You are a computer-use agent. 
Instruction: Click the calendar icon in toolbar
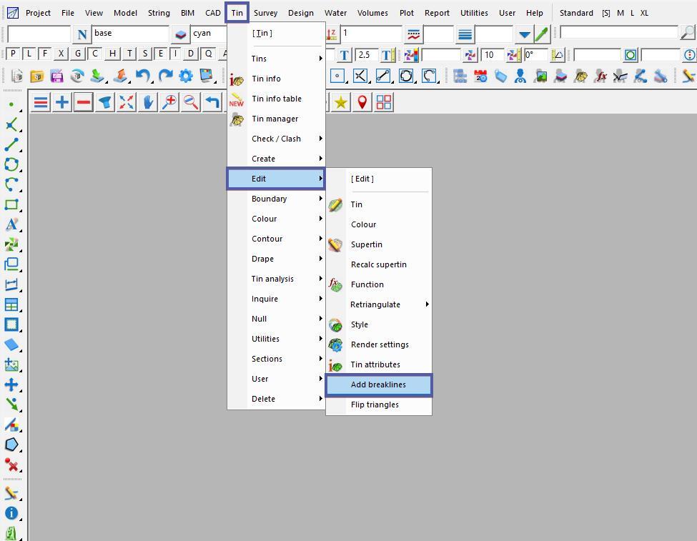click(x=480, y=76)
